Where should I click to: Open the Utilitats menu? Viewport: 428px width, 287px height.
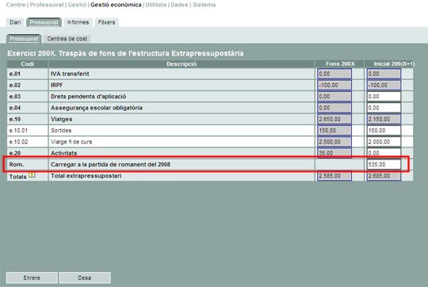(156, 5)
